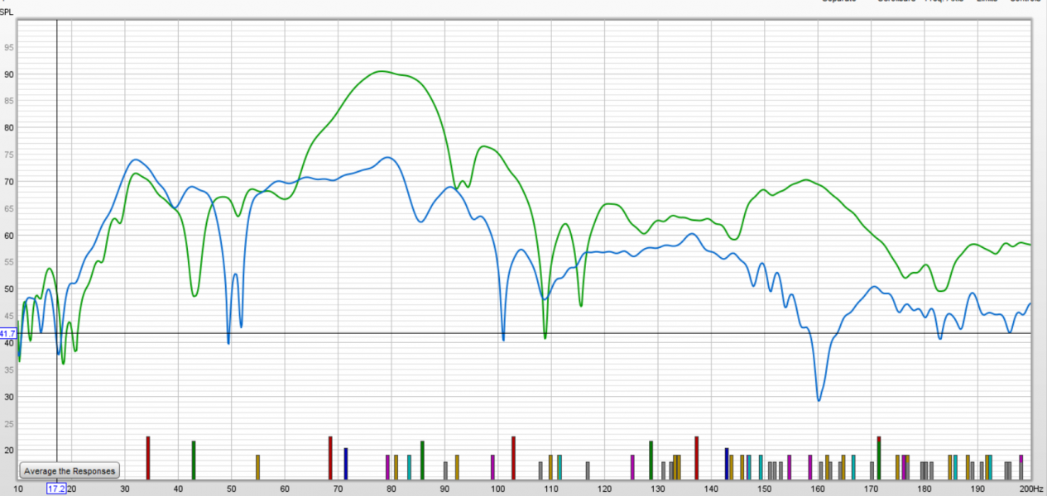Viewport: 1047px width, 496px height.
Task: Click the Average the Responses button
Action: (x=70, y=470)
